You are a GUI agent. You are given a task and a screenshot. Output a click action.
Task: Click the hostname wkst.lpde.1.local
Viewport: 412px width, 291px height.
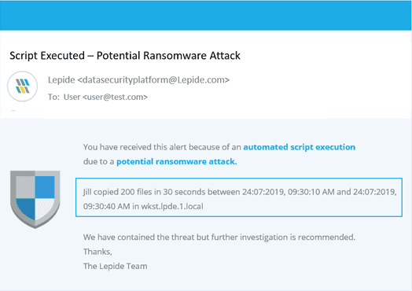tap(172, 206)
